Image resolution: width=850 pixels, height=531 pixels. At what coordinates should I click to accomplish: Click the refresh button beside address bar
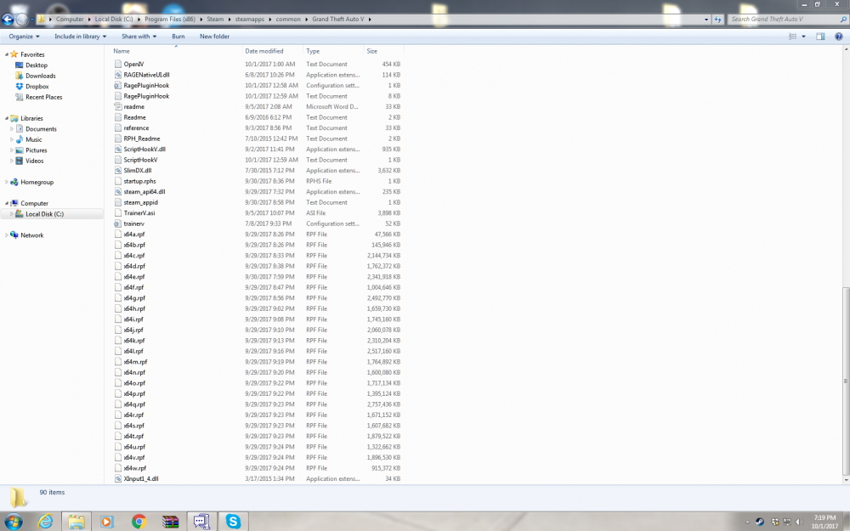coord(717,19)
